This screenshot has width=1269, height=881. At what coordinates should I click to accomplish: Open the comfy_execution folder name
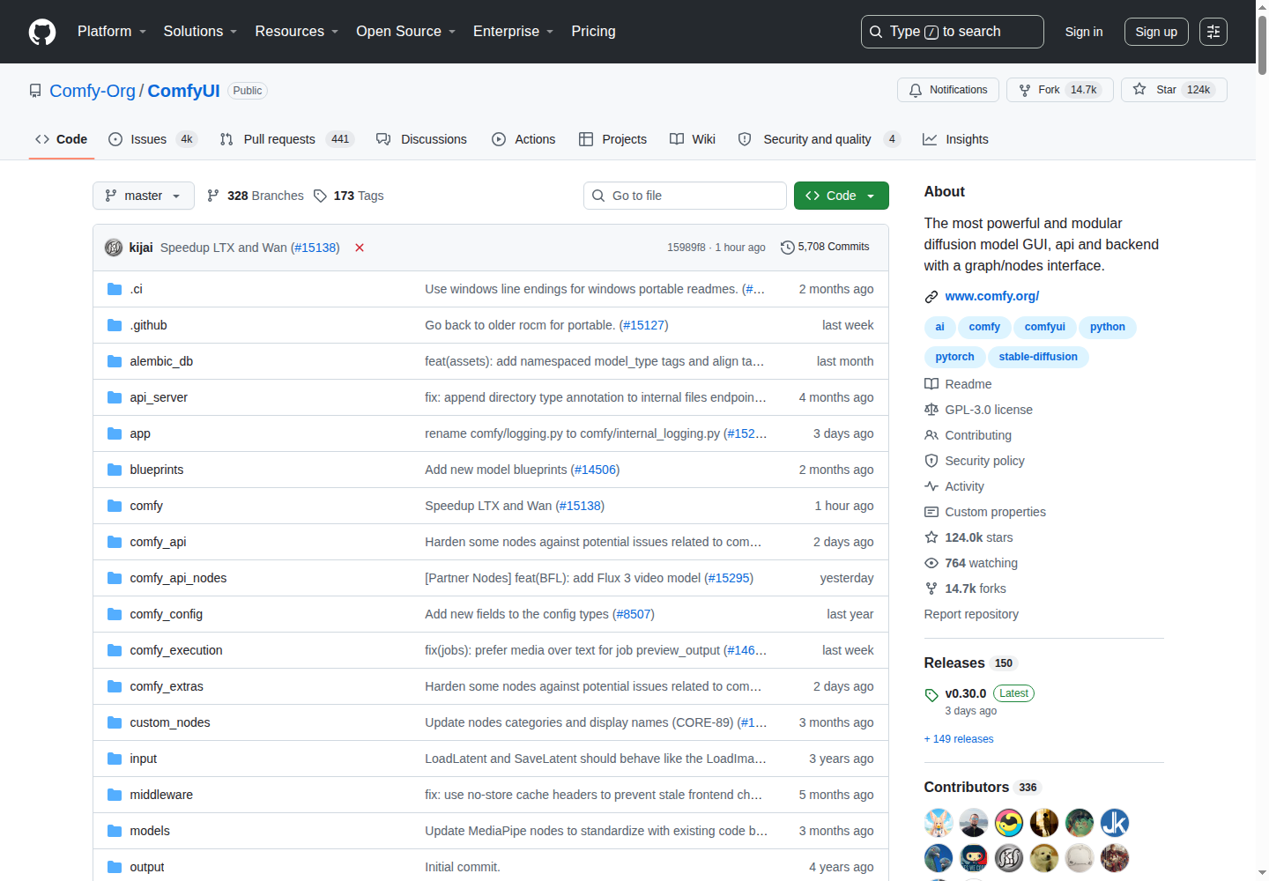click(x=176, y=650)
